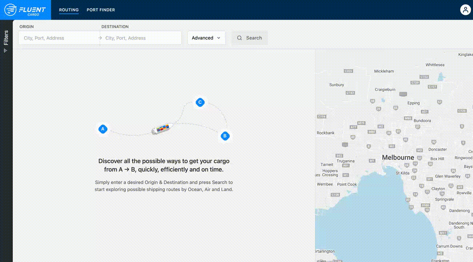Click the magnifier icon inside Search

tap(239, 38)
